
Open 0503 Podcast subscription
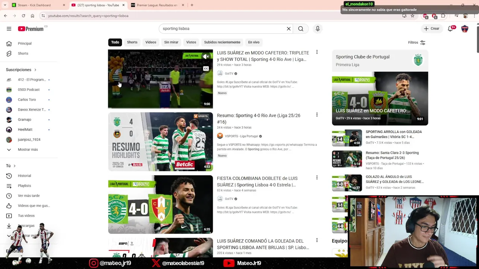(28, 90)
